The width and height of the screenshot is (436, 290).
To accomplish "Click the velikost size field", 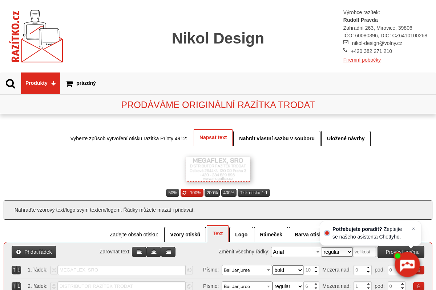I will tap(364, 252).
